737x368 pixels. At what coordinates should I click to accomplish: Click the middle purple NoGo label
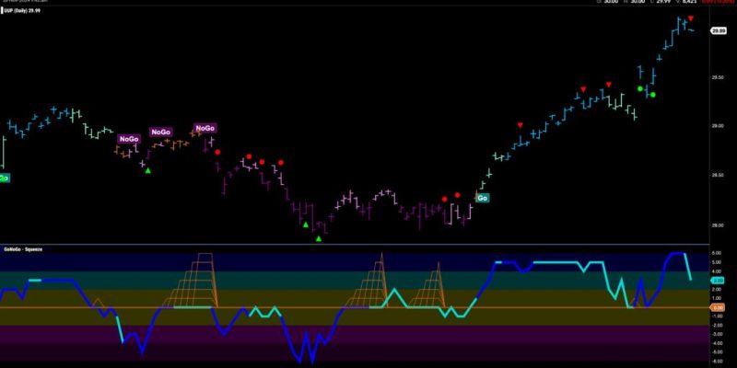tap(160, 132)
